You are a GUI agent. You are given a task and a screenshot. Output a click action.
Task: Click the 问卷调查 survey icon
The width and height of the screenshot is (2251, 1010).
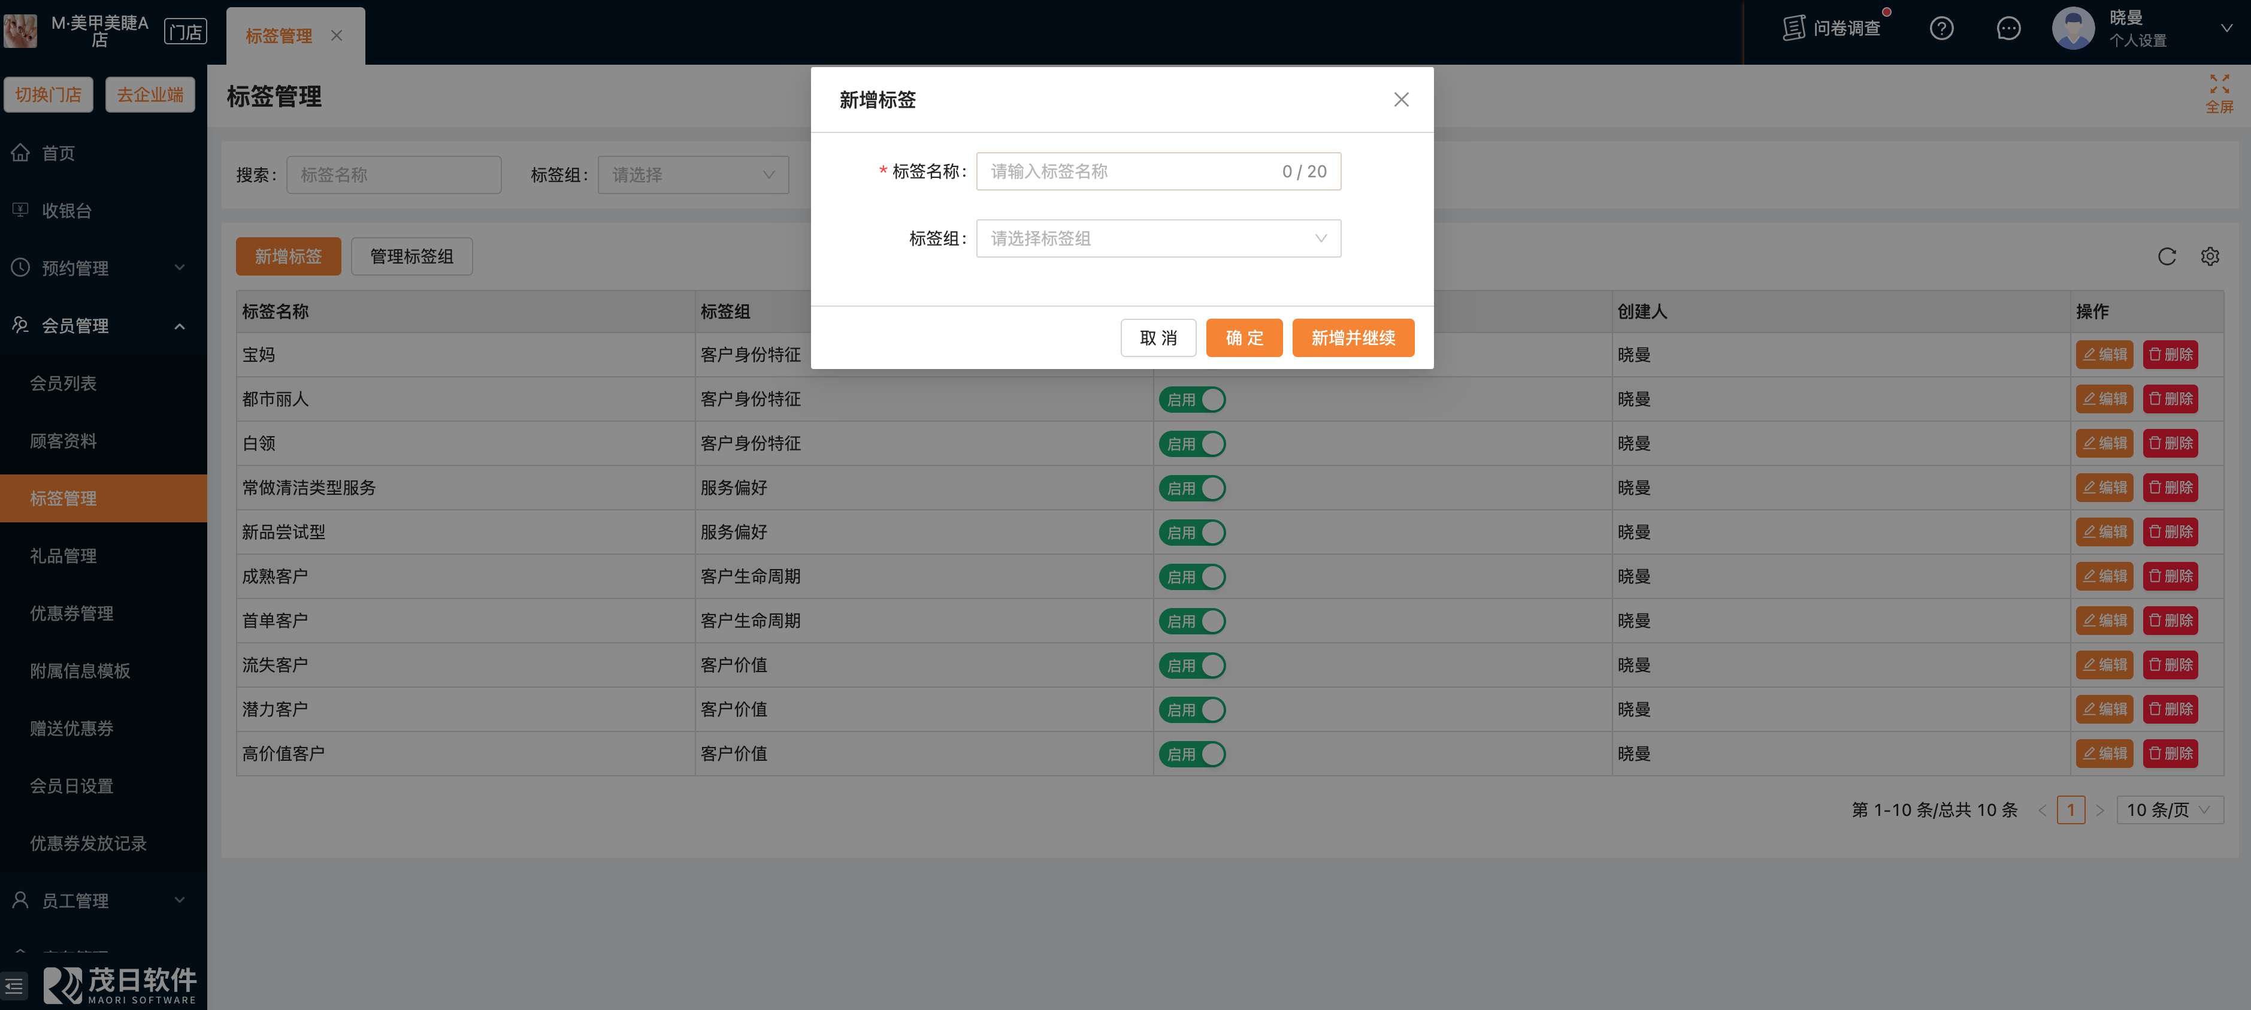coord(1793,29)
